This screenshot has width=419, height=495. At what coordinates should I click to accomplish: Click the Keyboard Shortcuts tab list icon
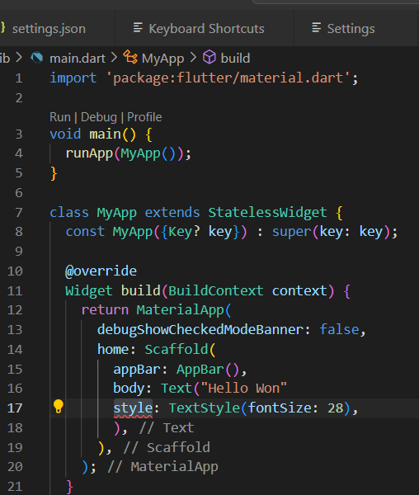click(x=138, y=28)
